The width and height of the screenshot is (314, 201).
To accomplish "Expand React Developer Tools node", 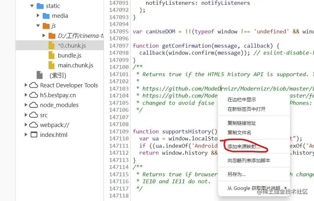I will pyautogui.click(x=26, y=85).
